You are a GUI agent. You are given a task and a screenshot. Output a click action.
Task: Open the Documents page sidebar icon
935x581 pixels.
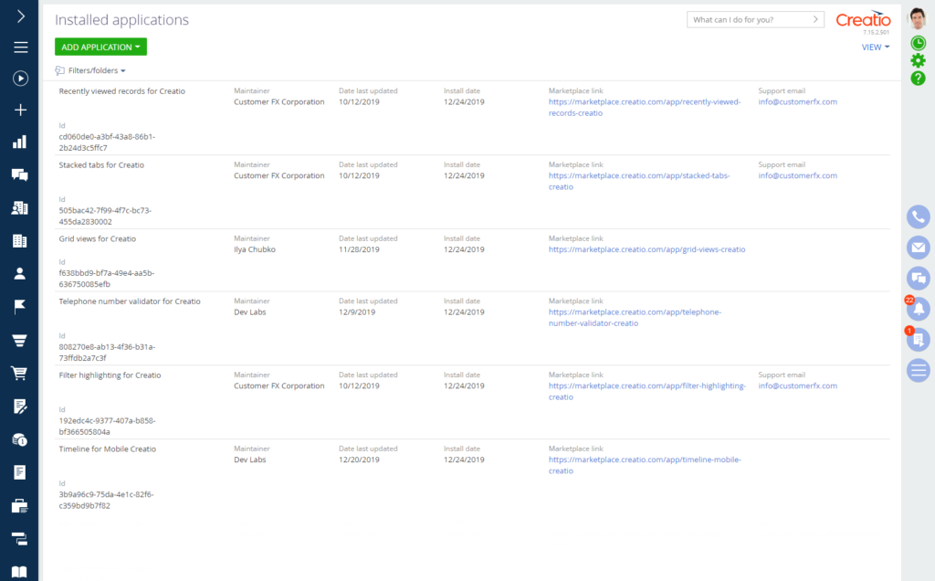[x=20, y=472]
